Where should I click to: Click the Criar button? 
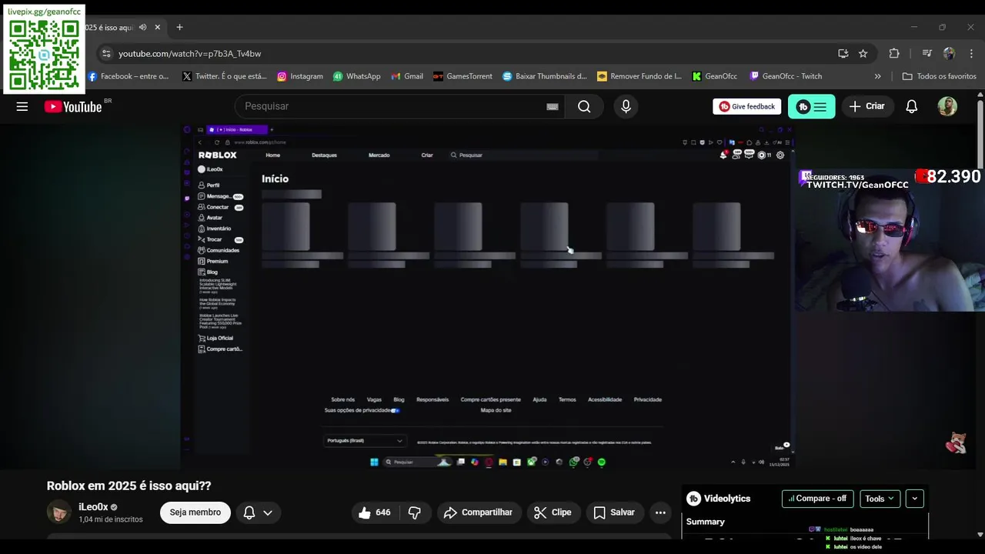tap(866, 107)
